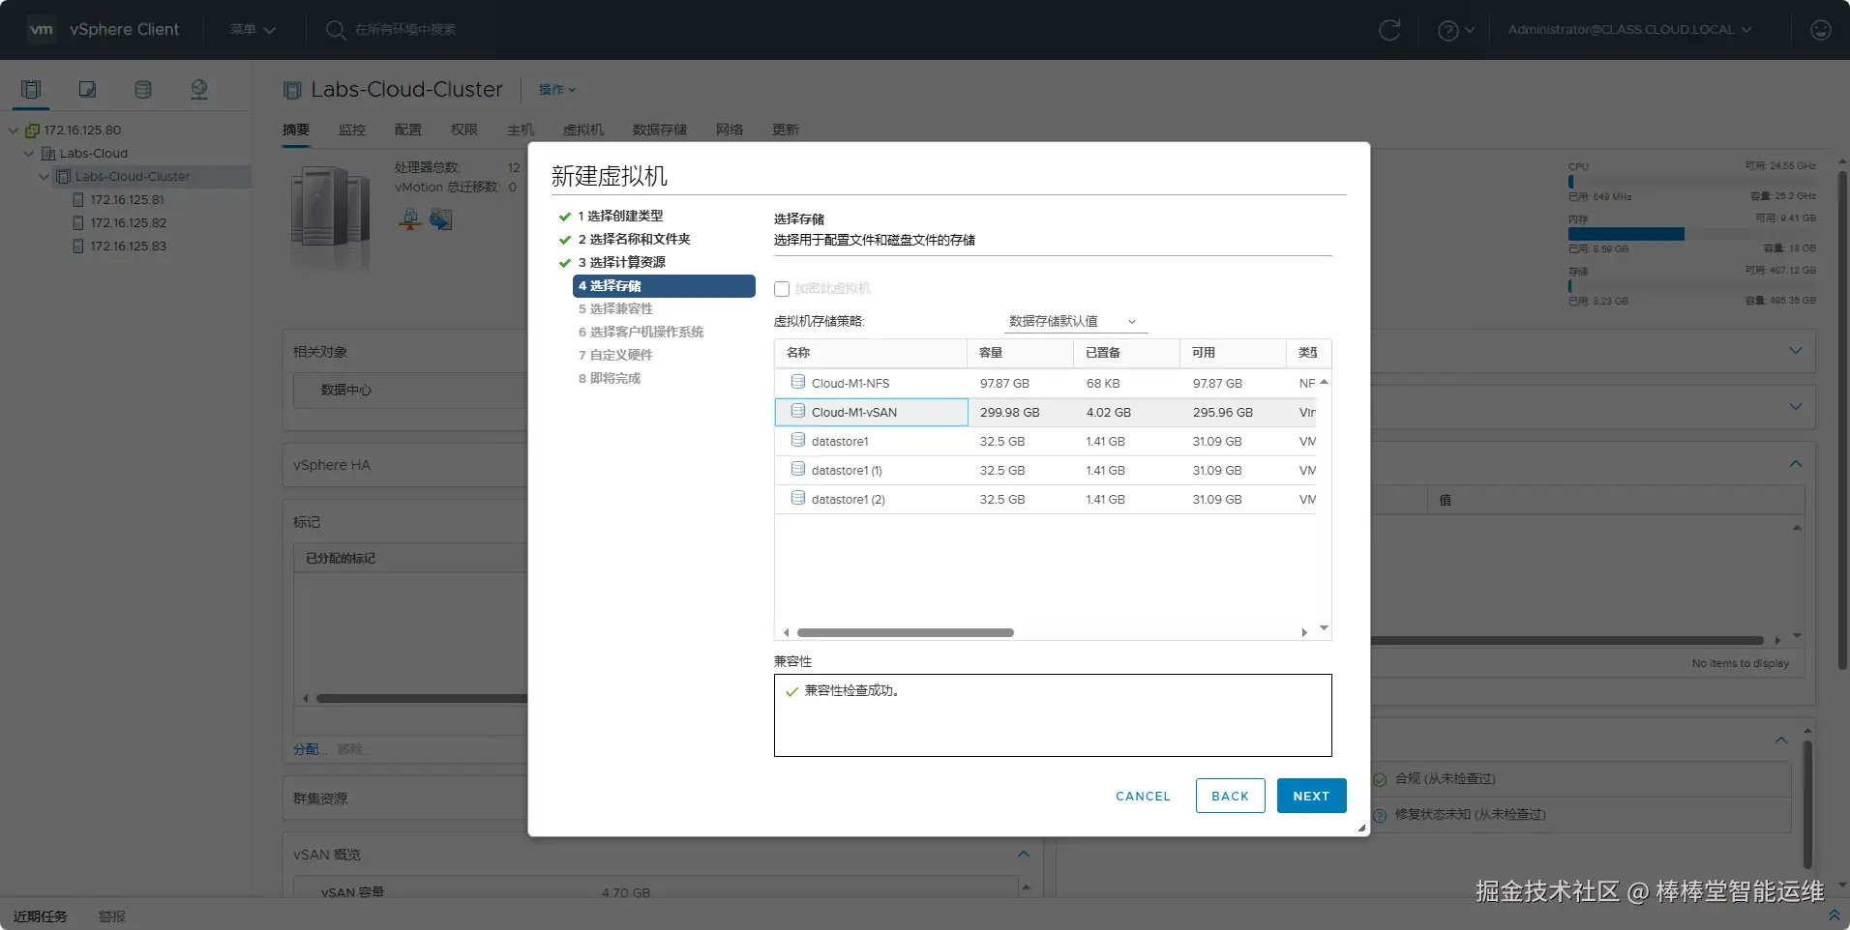
Task: Open VMs and Templates inventory view icon
Action: click(x=87, y=90)
